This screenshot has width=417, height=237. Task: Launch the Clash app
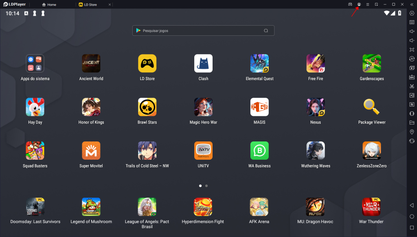pyautogui.click(x=203, y=63)
